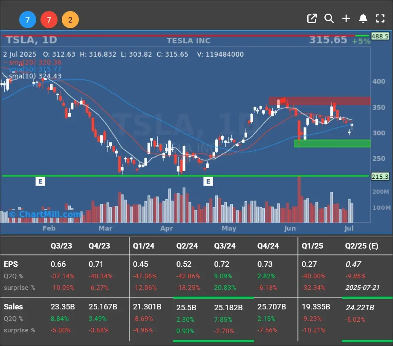Click Sales value 25.167B

103,307
